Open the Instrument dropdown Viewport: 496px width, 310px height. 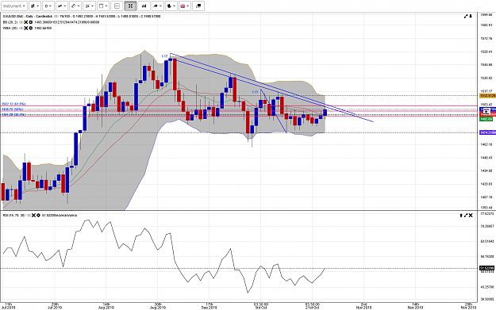click(x=14, y=6)
